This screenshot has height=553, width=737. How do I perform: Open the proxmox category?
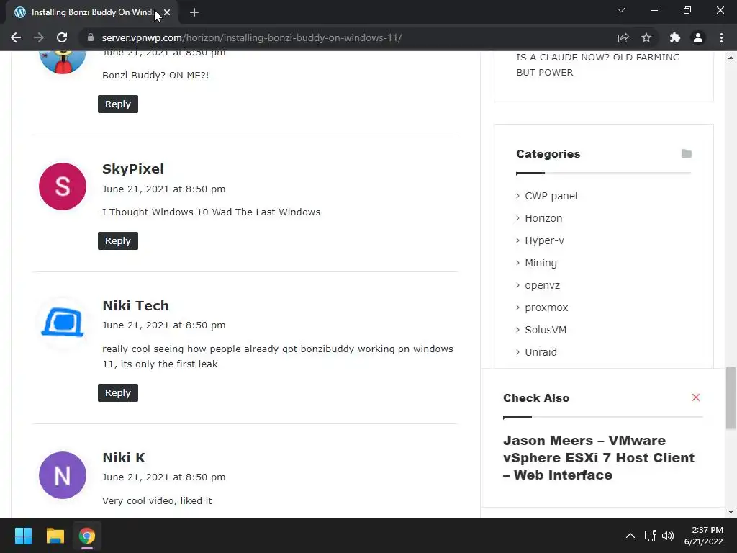tap(546, 307)
